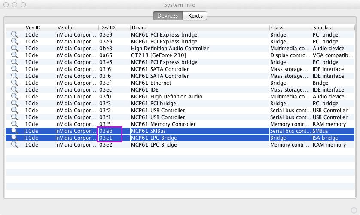Select the MCP61 High Definition Audio cell
Viewport: 360px width, 215px height.
point(167,97)
